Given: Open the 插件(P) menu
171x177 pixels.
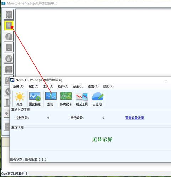Looking at the screenshot, I should pos(63,86).
